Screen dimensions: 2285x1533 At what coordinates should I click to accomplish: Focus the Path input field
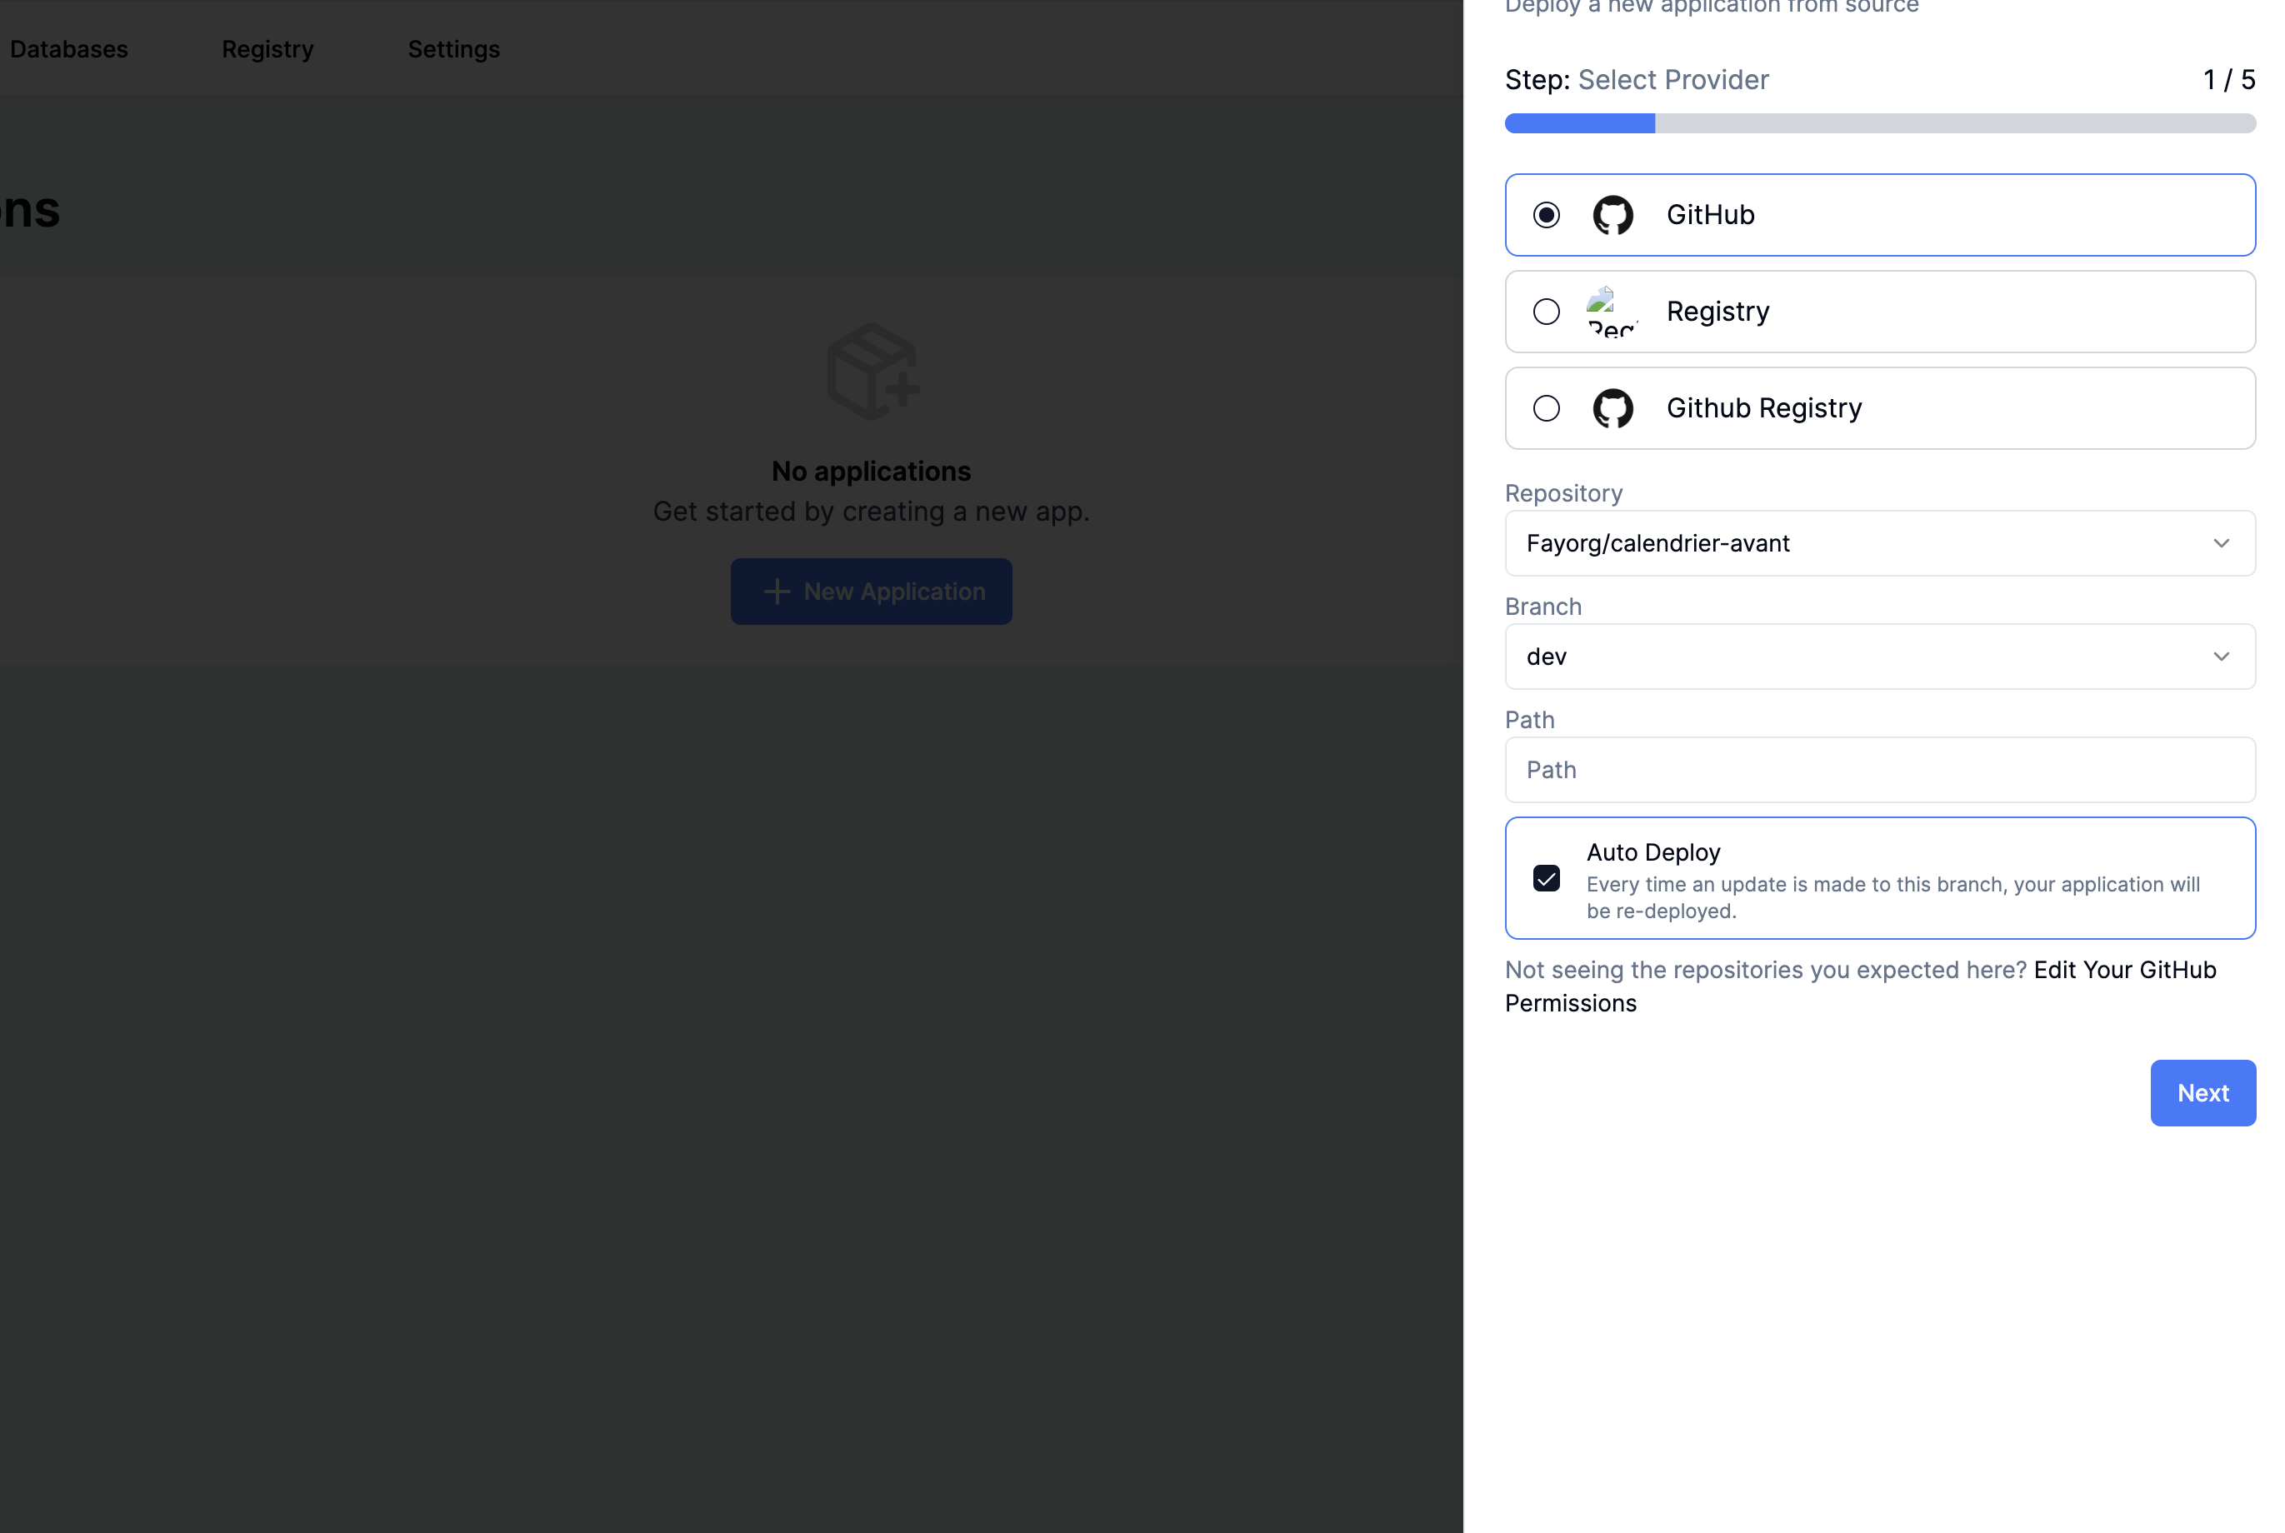coord(1879,771)
